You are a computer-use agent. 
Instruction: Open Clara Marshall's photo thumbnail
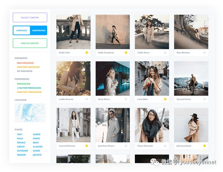coord(152,125)
